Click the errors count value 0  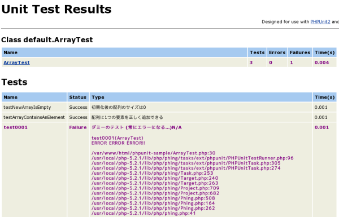click(x=271, y=63)
